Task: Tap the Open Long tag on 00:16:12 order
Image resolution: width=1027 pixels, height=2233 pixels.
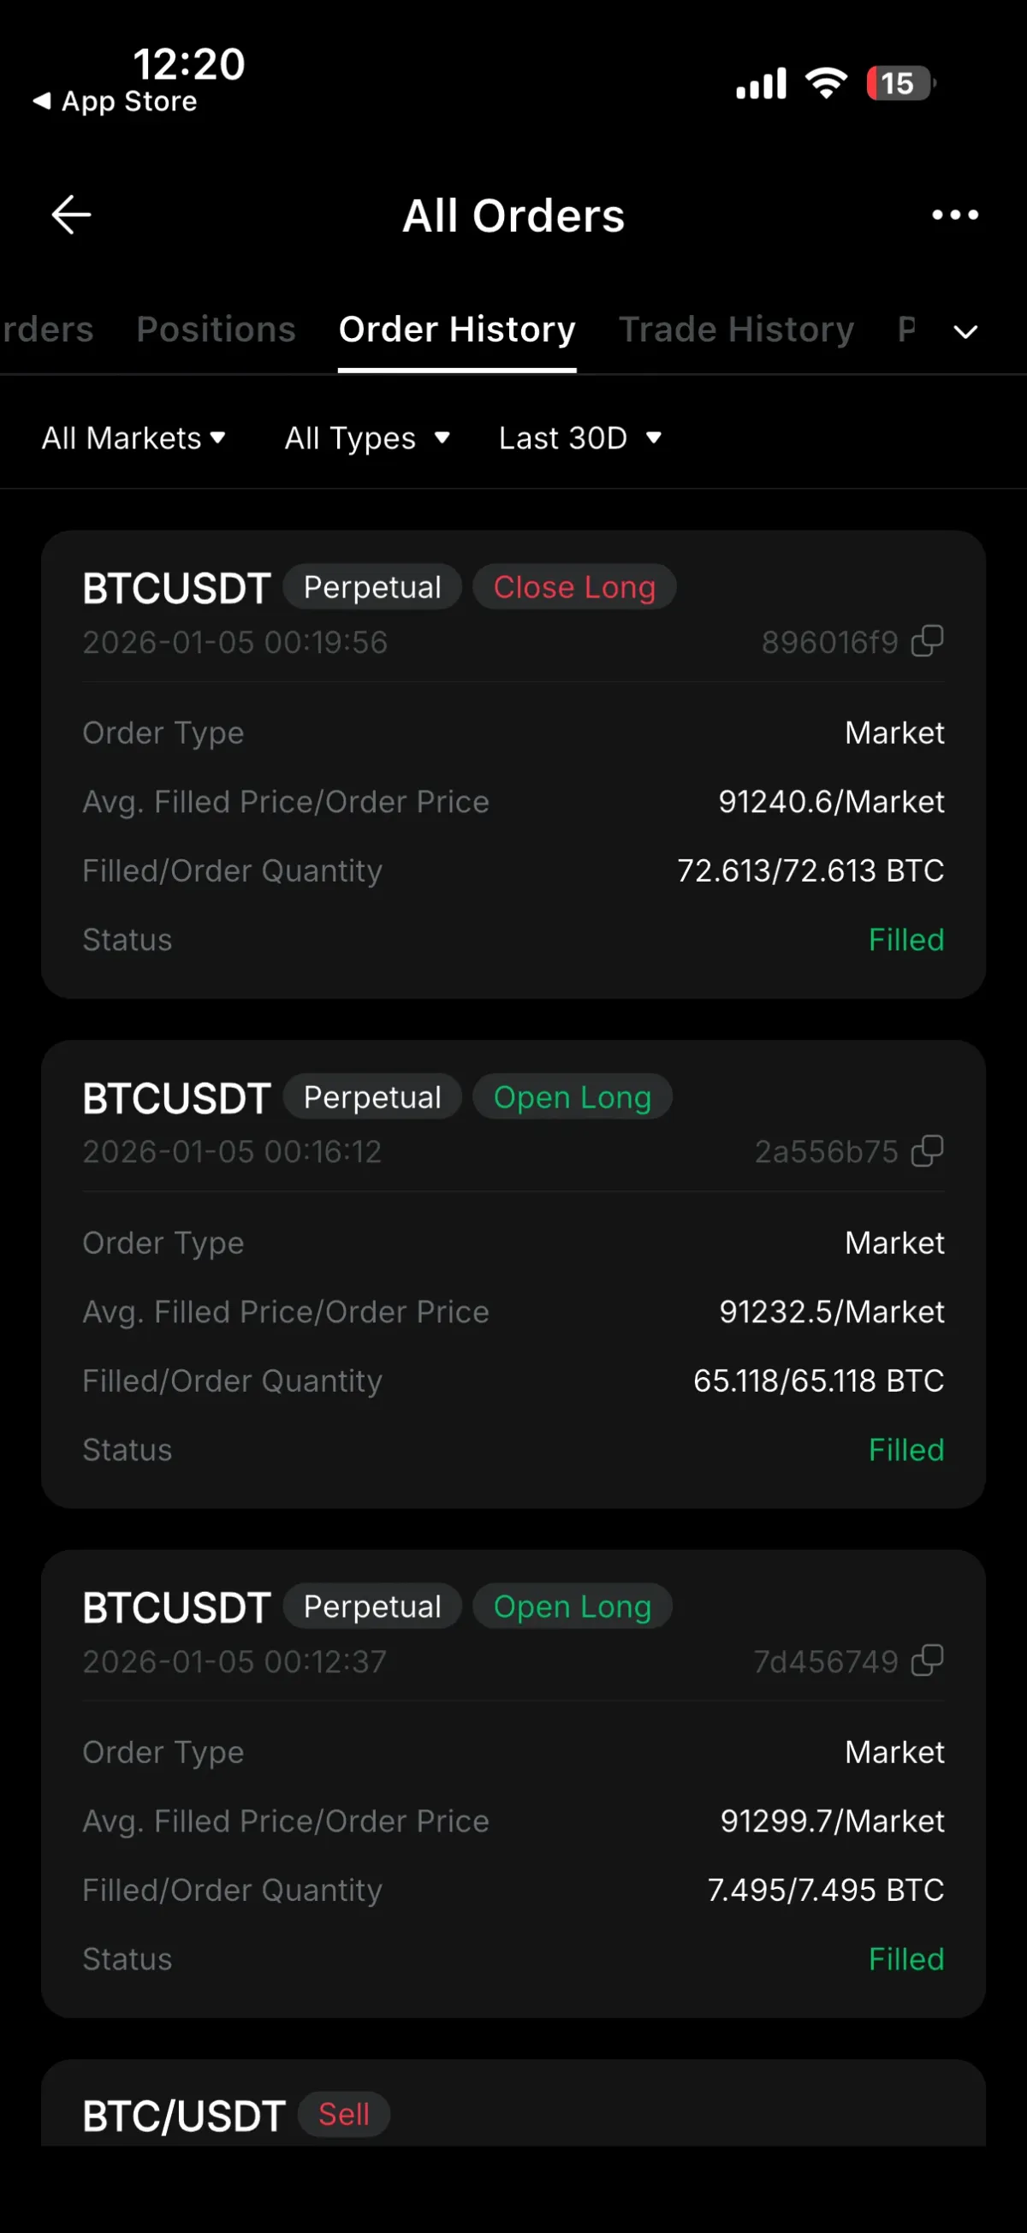Action: pos(572,1096)
